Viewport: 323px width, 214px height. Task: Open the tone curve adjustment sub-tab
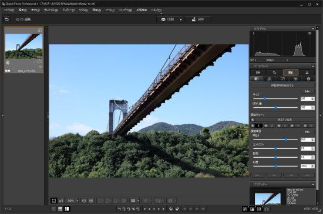282,79
